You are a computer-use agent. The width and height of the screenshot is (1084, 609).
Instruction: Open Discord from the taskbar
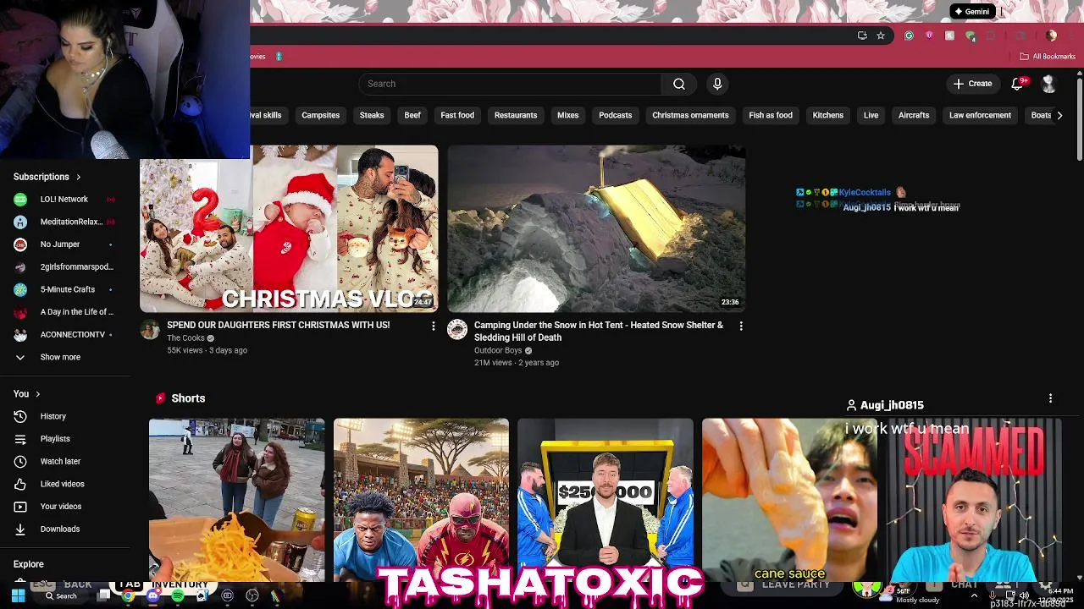tap(152, 595)
